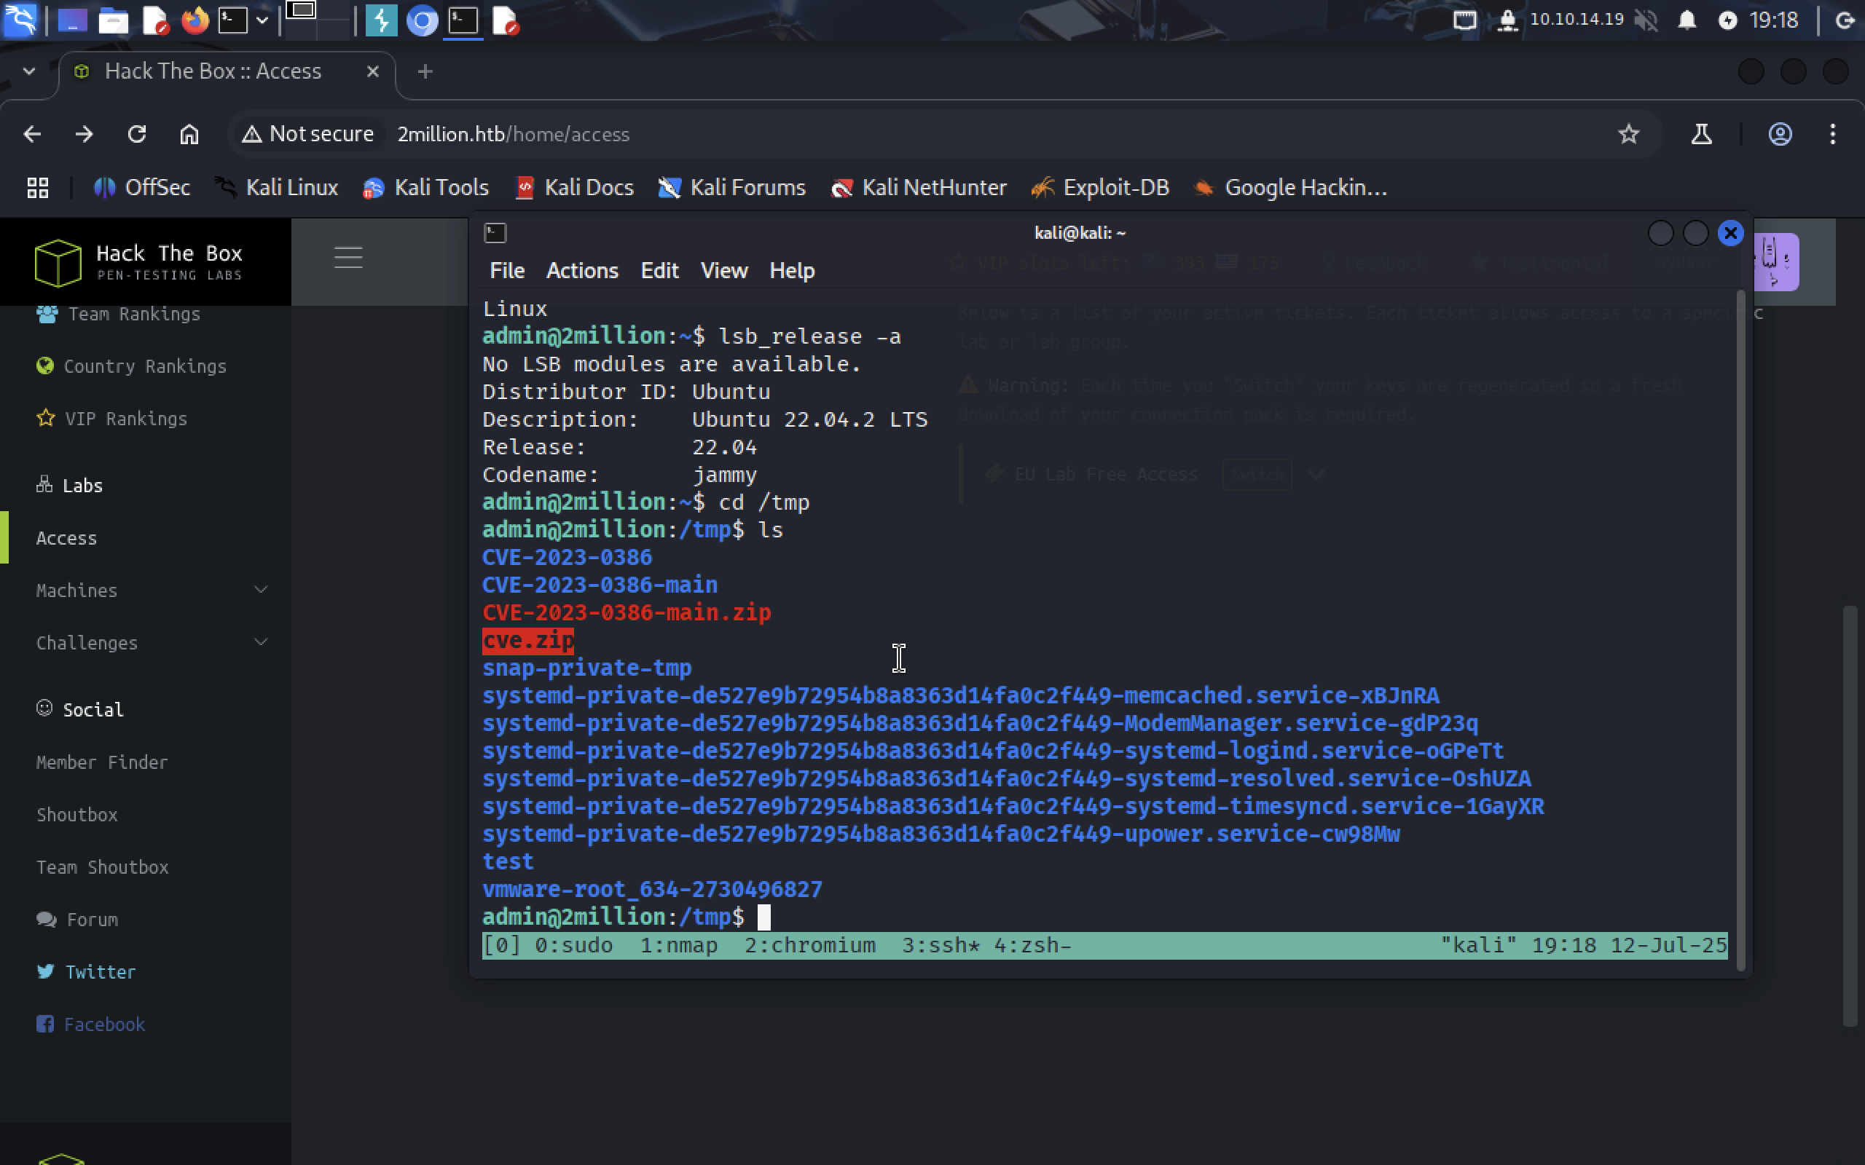Open the Twitter sidebar link
Image resolution: width=1865 pixels, height=1165 pixels.
coord(85,971)
